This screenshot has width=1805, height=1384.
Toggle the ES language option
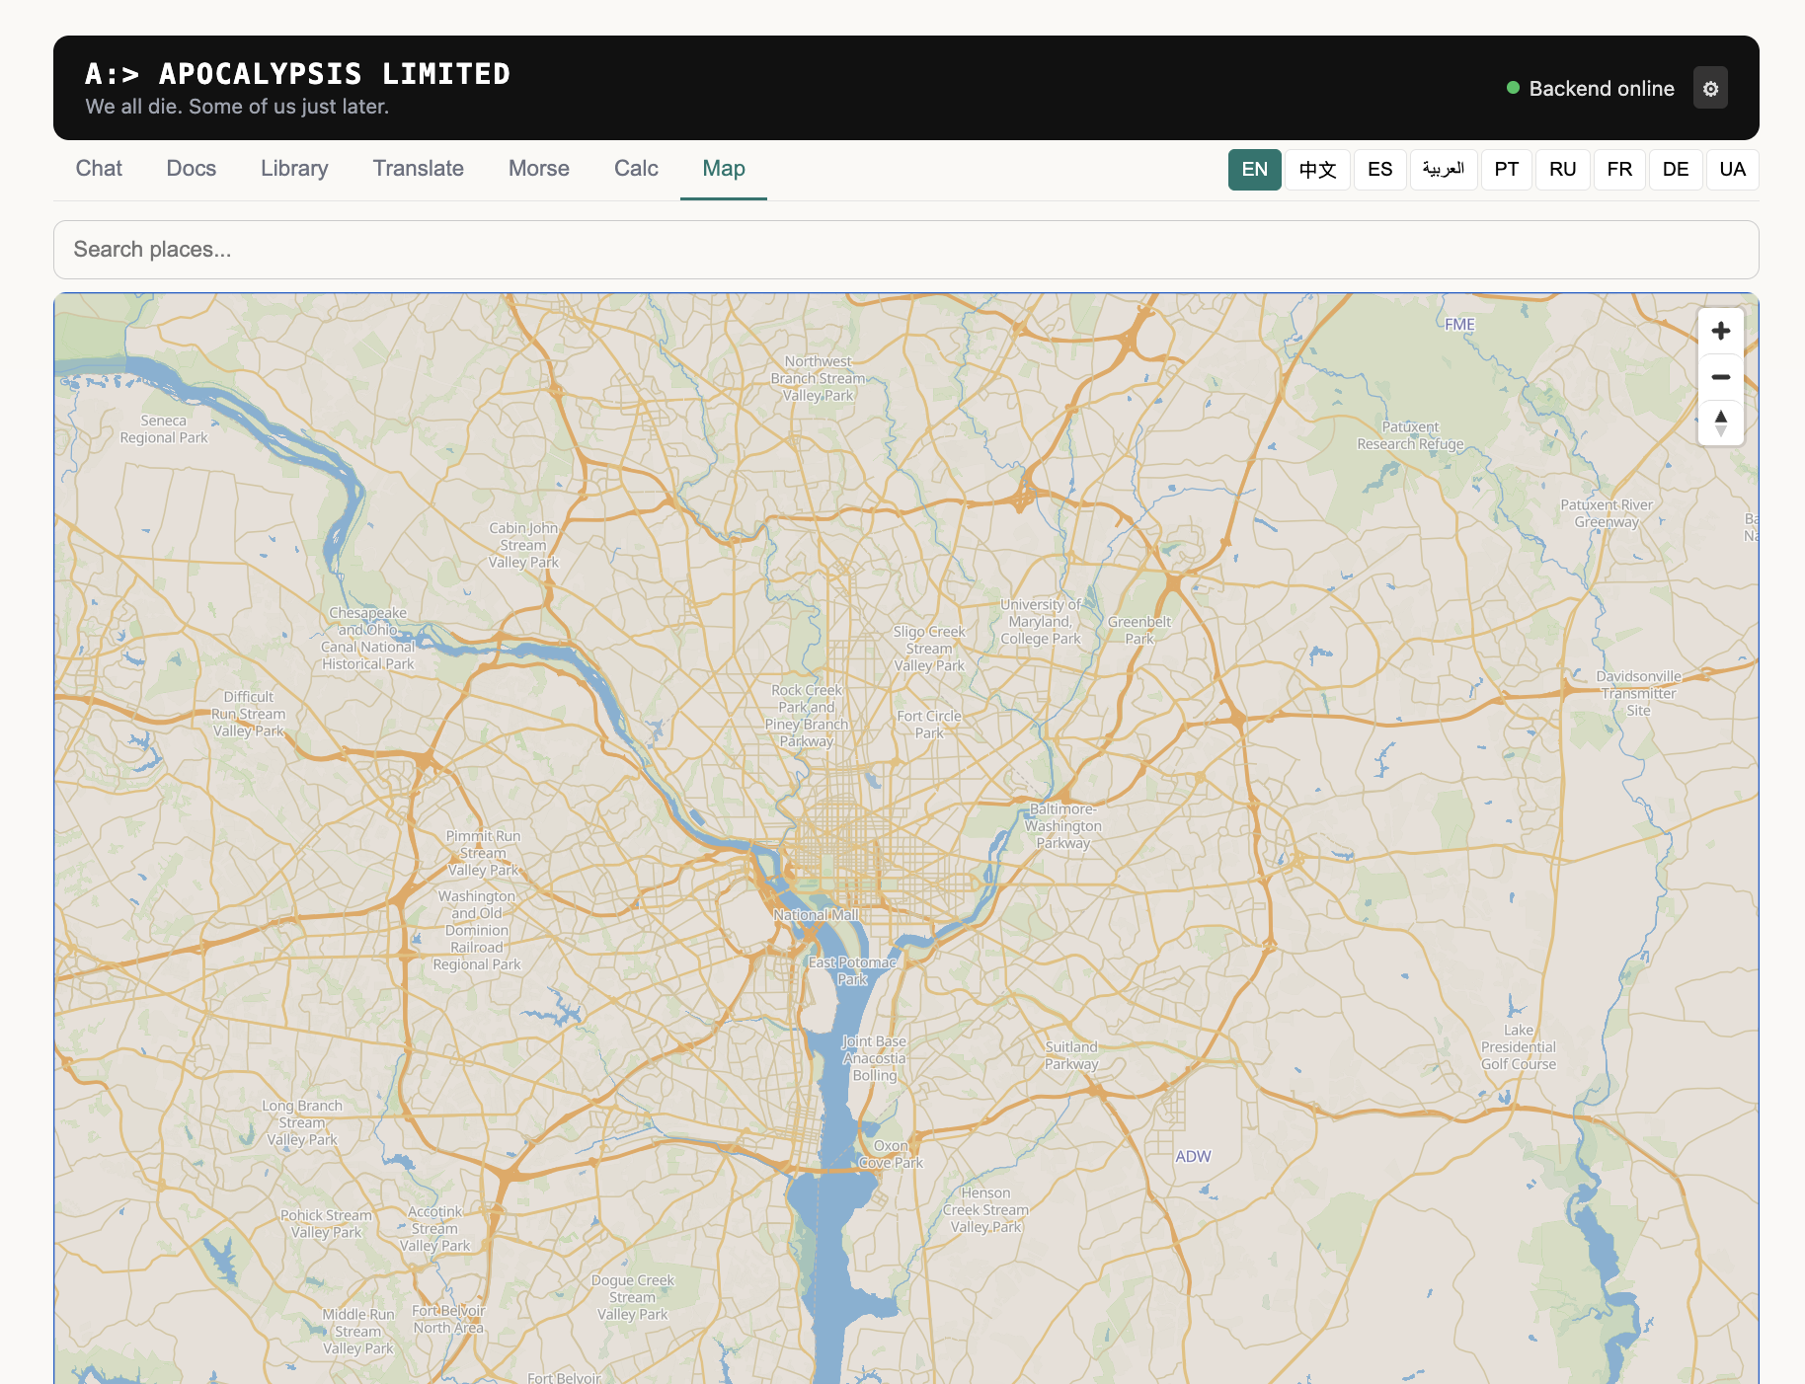pyautogui.click(x=1379, y=169)
